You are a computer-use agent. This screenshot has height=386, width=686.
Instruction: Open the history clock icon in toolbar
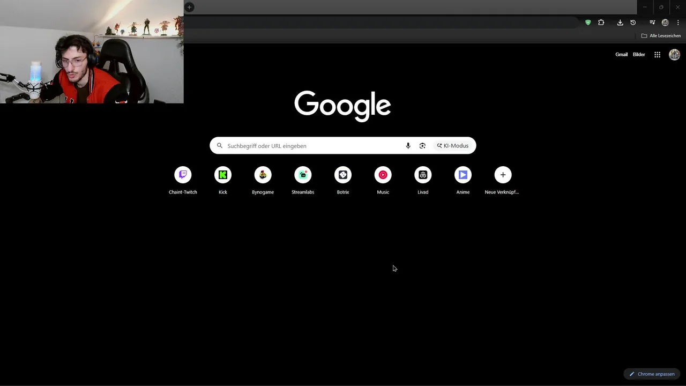[x=633, y=23]
